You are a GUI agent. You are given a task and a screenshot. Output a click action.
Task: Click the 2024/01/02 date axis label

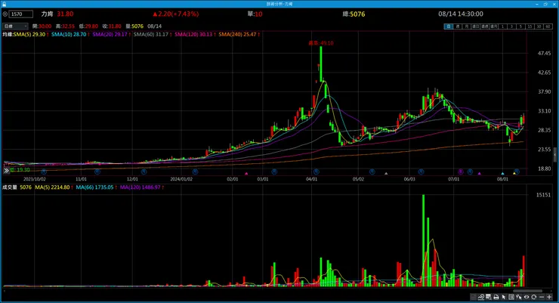click(181, 179)
